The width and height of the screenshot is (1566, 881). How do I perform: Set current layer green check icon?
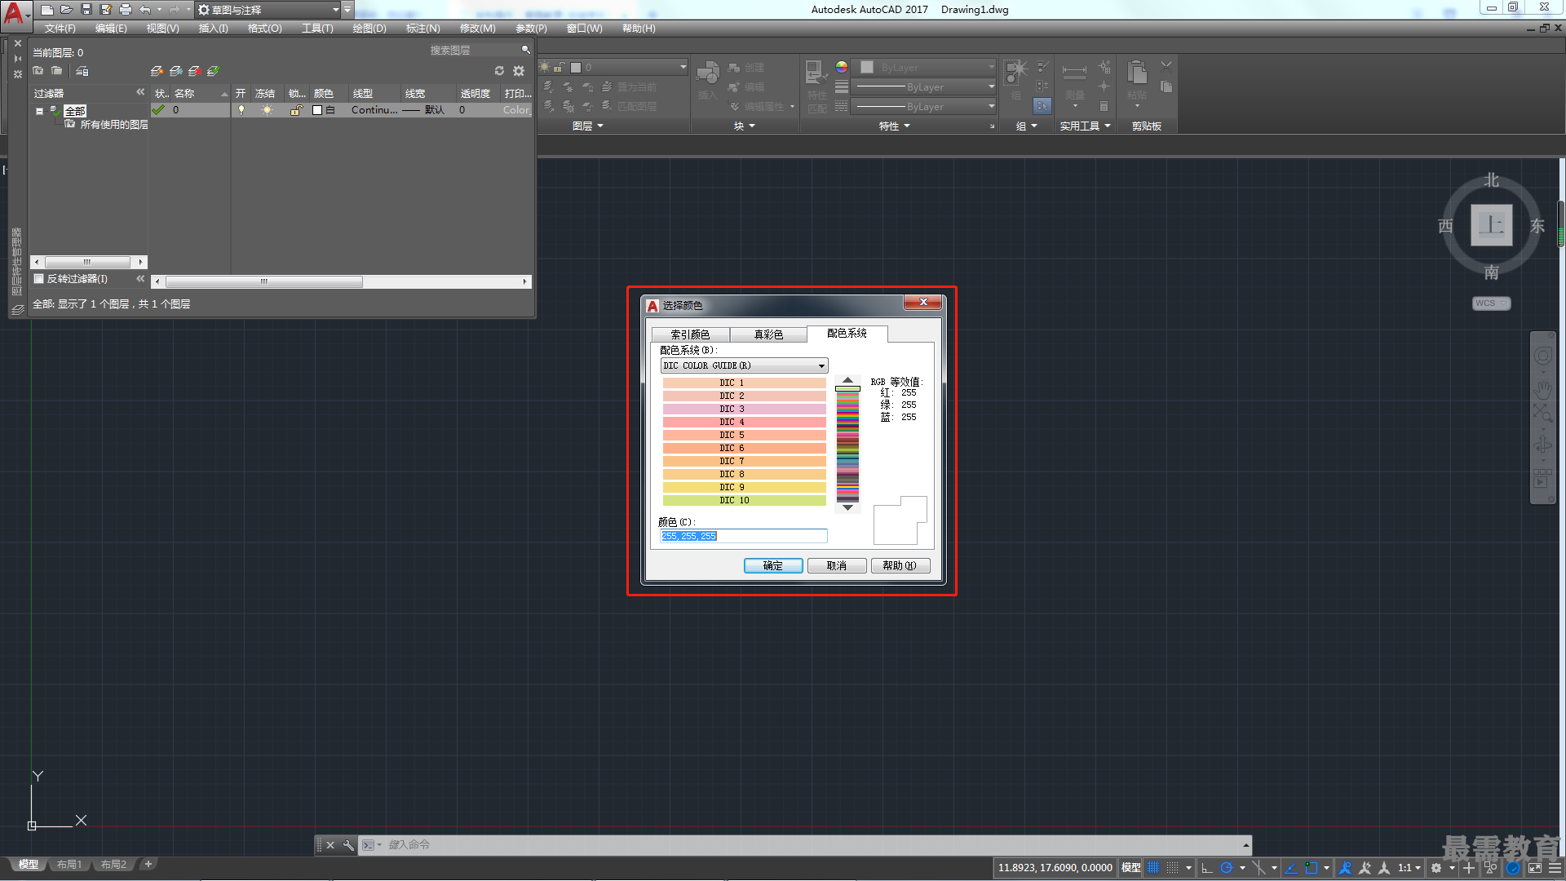[213, 71]
